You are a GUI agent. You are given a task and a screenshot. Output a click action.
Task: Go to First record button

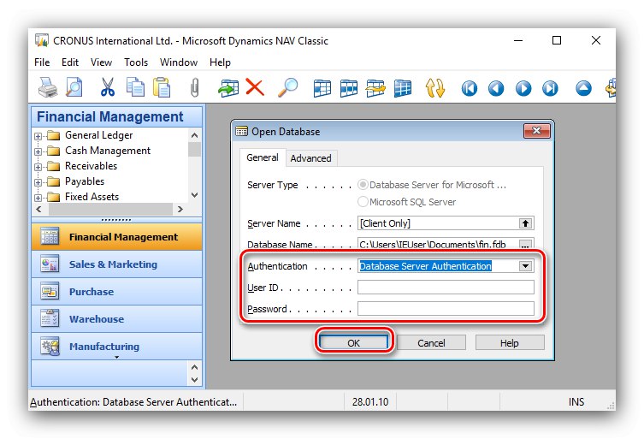tap(469, 88)
